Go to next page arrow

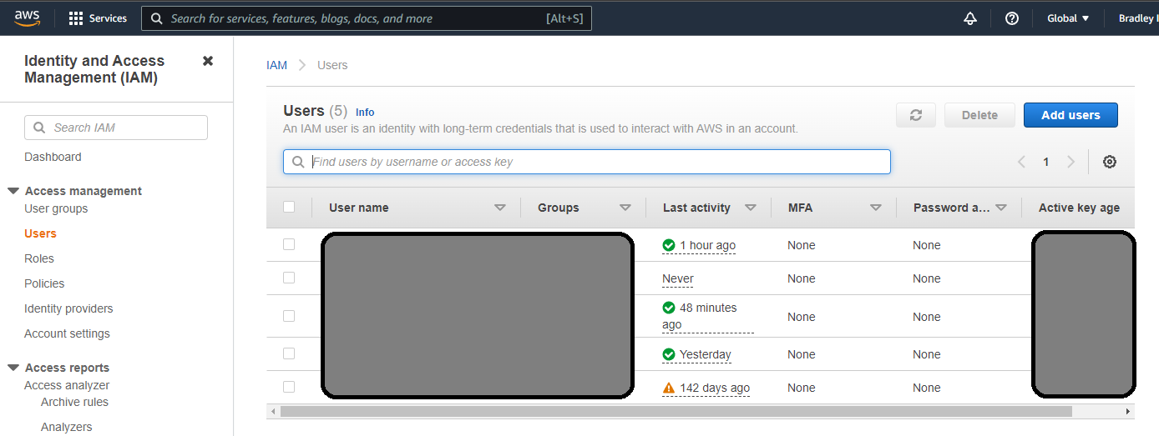pyautogui.click(x=1070, y=162)
